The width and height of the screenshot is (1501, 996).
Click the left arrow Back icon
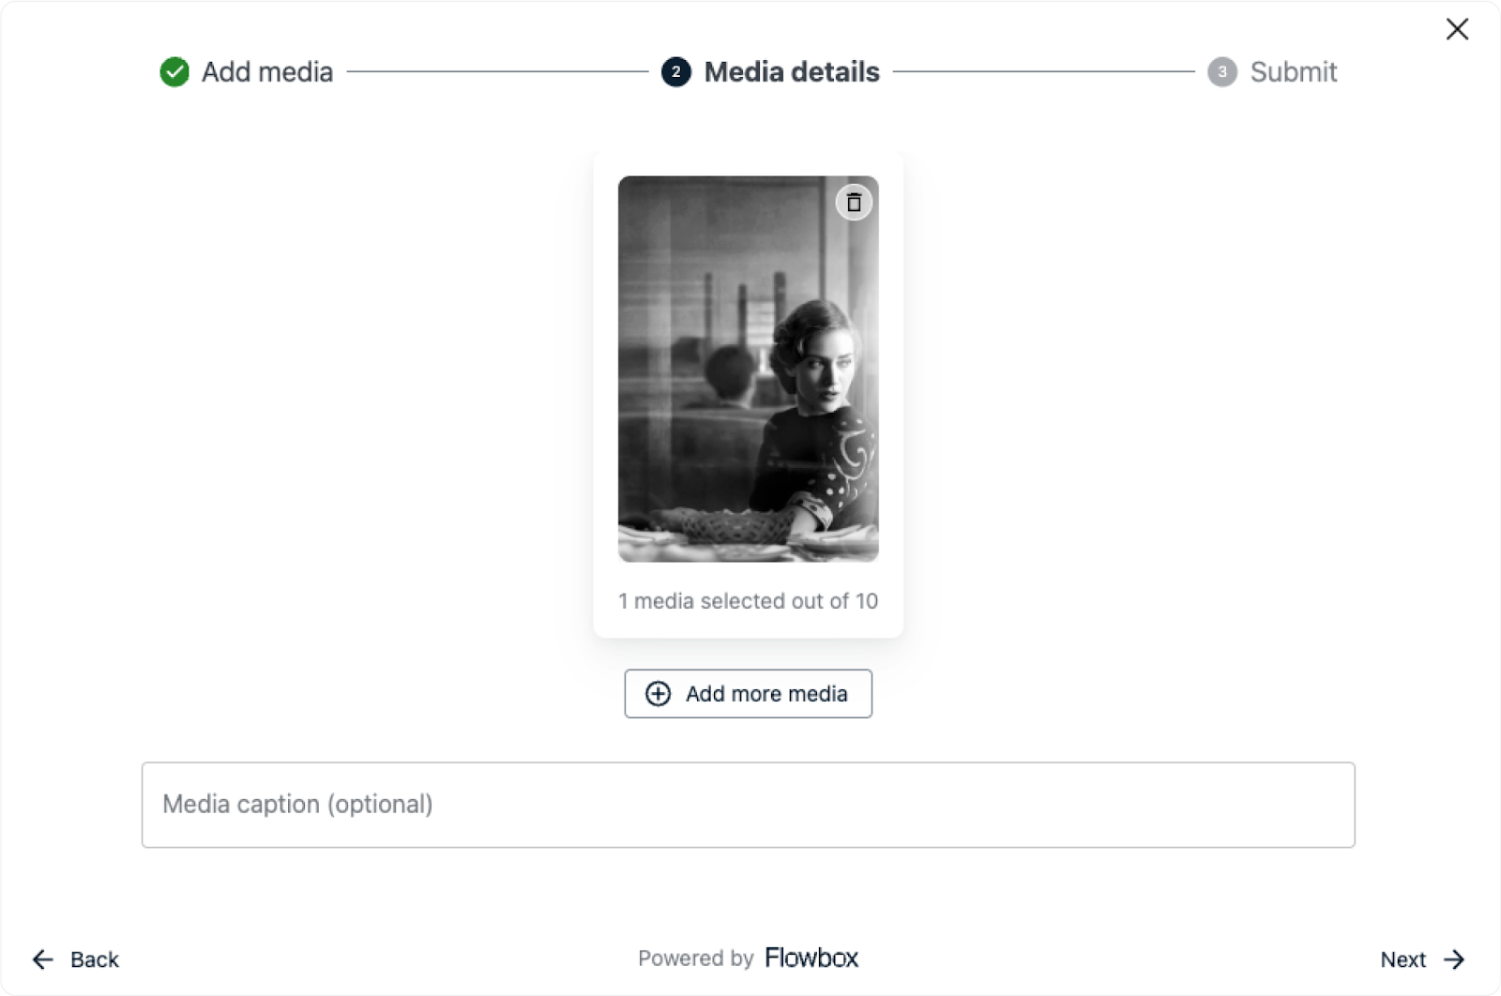tap(43, 959)
